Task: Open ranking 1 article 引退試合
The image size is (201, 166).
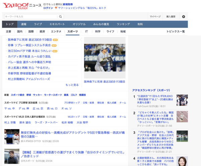Action: [155, 99]
